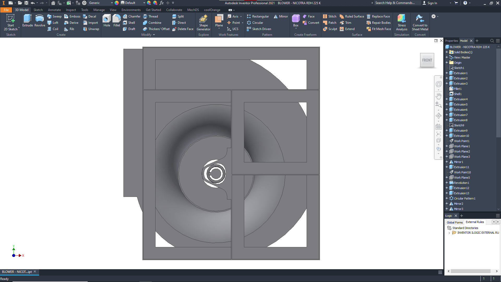This screenshot has width=501, height=282.
Task: Click the FRONT face of ViewCube
Action: (427, 60)
